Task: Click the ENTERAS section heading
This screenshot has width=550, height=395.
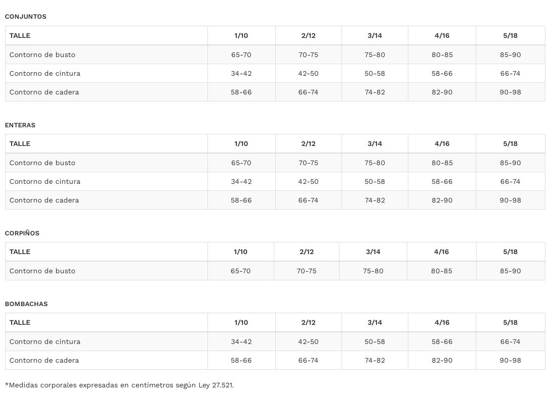Action: [20, 125]
